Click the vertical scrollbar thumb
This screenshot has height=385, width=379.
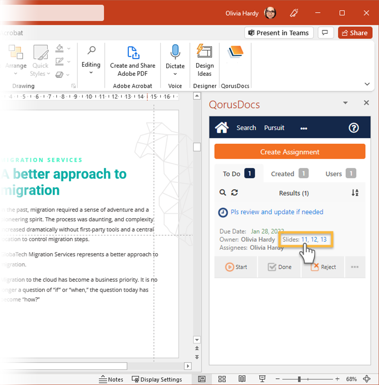coord(197,147)
